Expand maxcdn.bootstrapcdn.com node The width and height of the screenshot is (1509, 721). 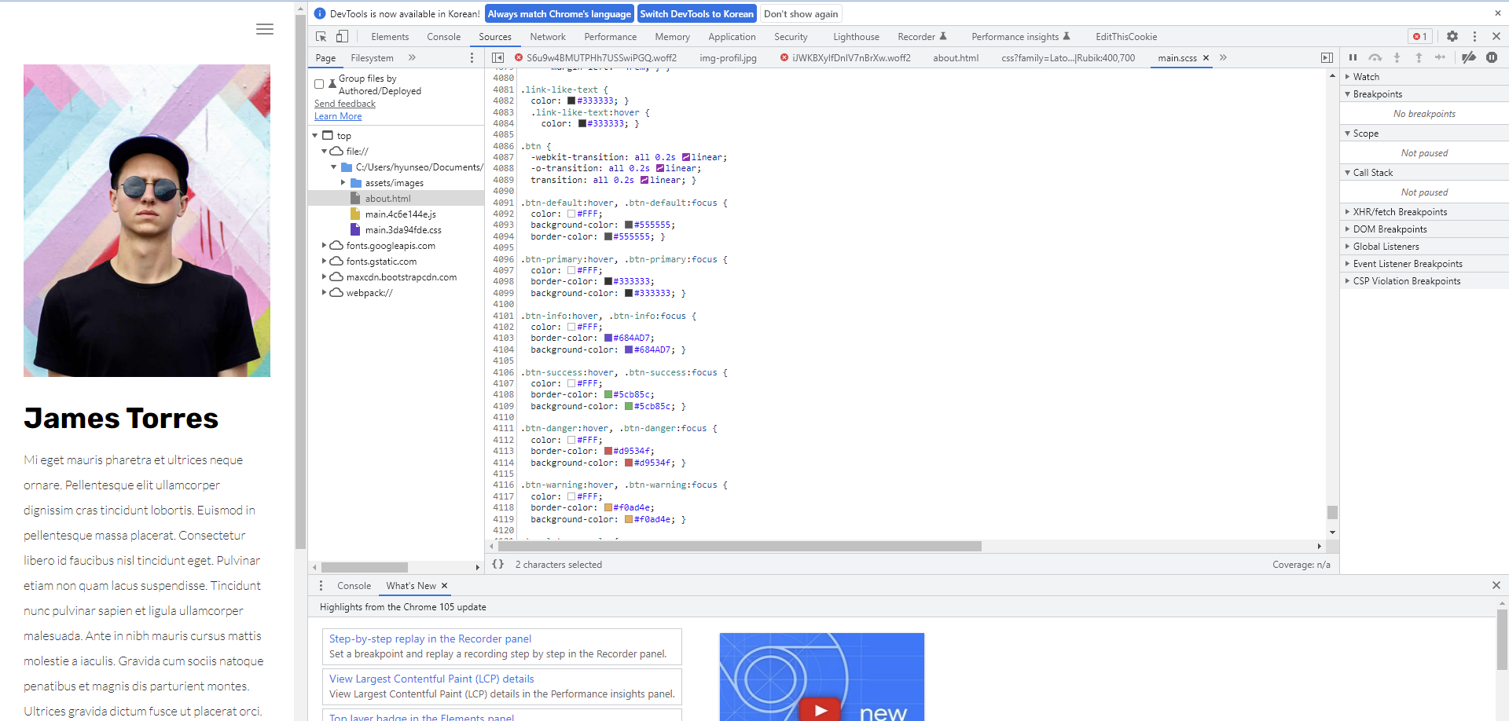click(x=324, y=276)
